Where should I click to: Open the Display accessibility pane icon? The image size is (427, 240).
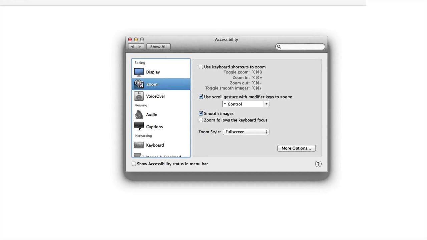[x=139, y=72]
